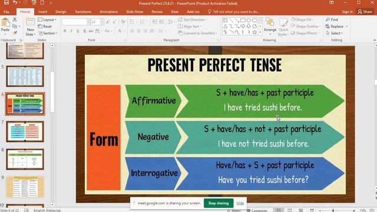Pick the oval shape from the gallery
This screenshot has width=377, height=212.
click(x=249, y=20)
